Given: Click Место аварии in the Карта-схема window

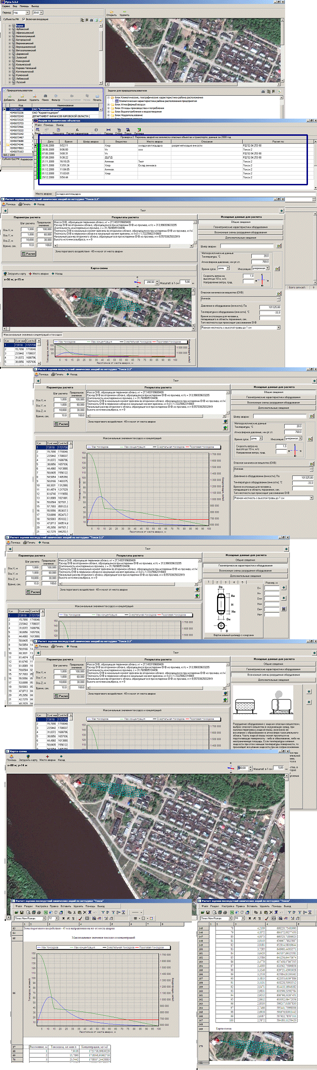Looking at the screenshot, I should click(47, 760).
